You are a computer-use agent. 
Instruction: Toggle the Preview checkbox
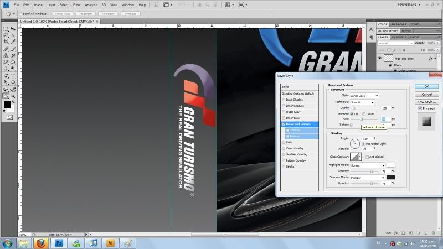point(420,108)
